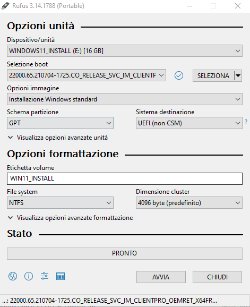
Task: Open the Schema partizione GPT dropdown
Action: (x=60, y=123)
